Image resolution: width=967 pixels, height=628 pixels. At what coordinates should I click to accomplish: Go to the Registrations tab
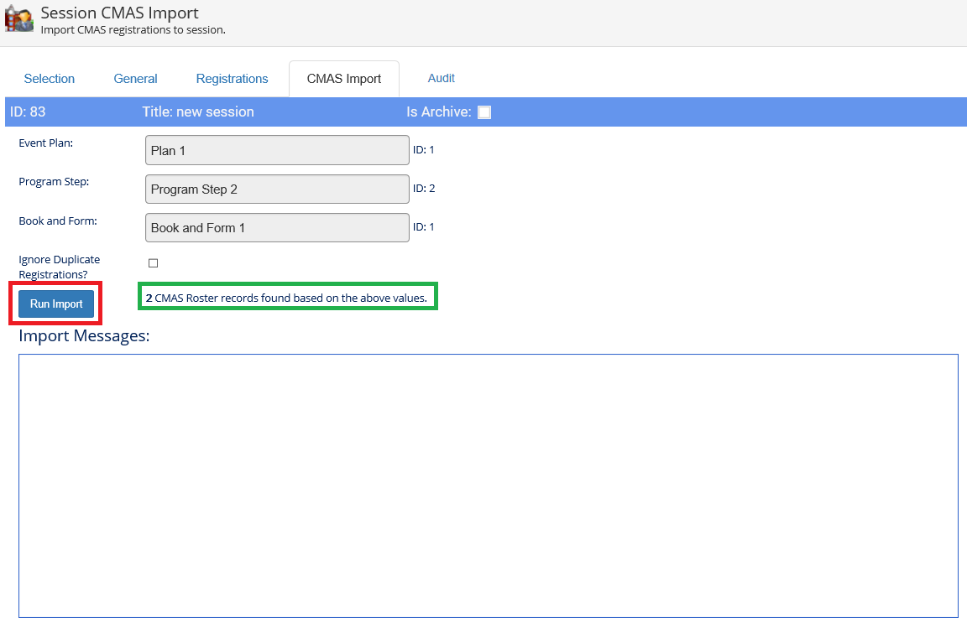[232, 79]
